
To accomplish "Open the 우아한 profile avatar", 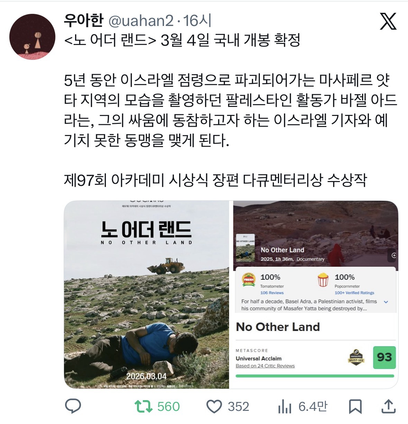I will click(32, 37).
